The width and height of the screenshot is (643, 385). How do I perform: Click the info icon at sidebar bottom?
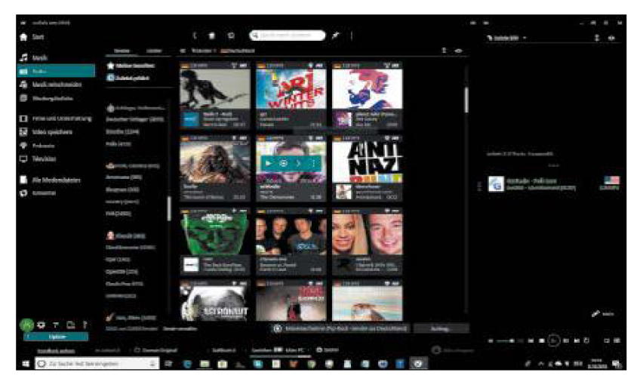(85, 325)
